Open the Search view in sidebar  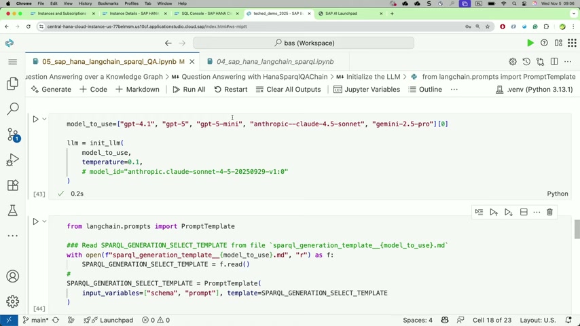tap(13, 109)
